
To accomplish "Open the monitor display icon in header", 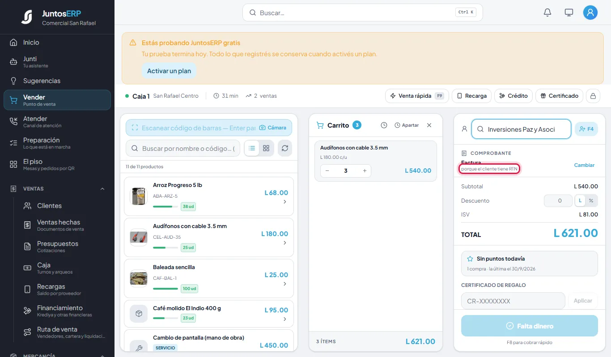I will 569,12.
